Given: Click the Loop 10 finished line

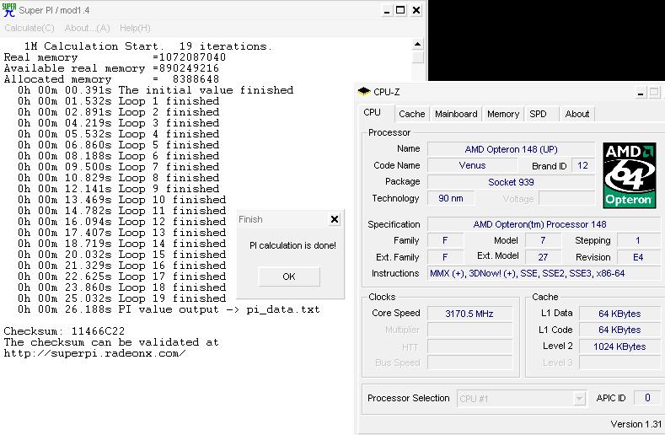Looking at the screenshot, I should [x=121, y=200].
